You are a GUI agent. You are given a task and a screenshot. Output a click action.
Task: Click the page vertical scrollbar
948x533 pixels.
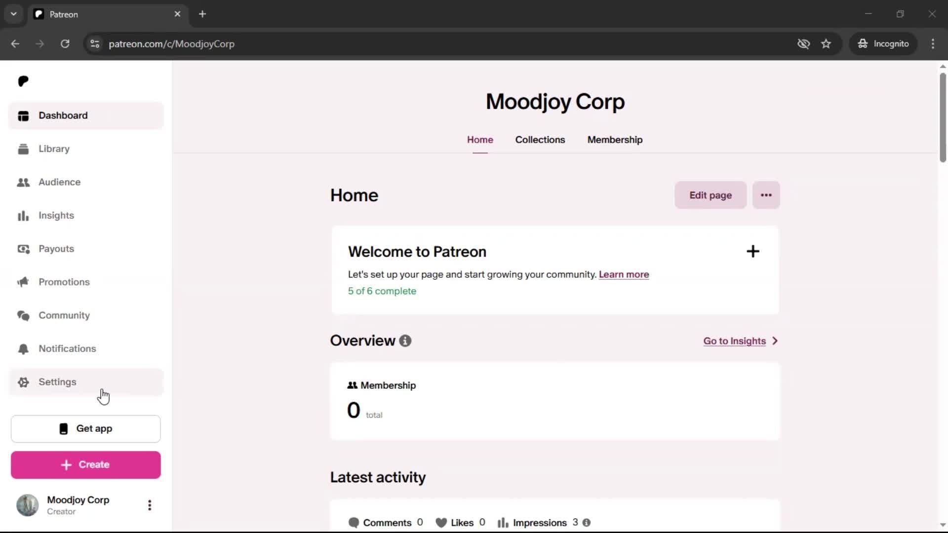(943, 118)
